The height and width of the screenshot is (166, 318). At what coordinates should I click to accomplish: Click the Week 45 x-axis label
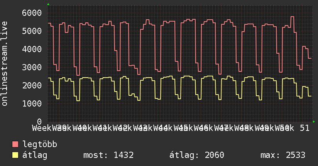pos(171,128)
